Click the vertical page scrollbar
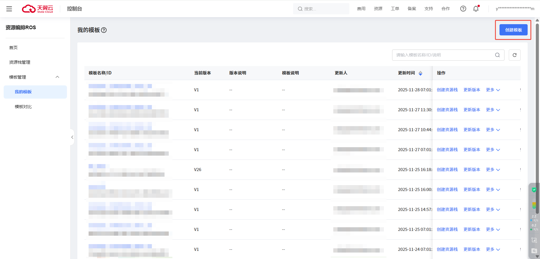 [x=537, y=112]
